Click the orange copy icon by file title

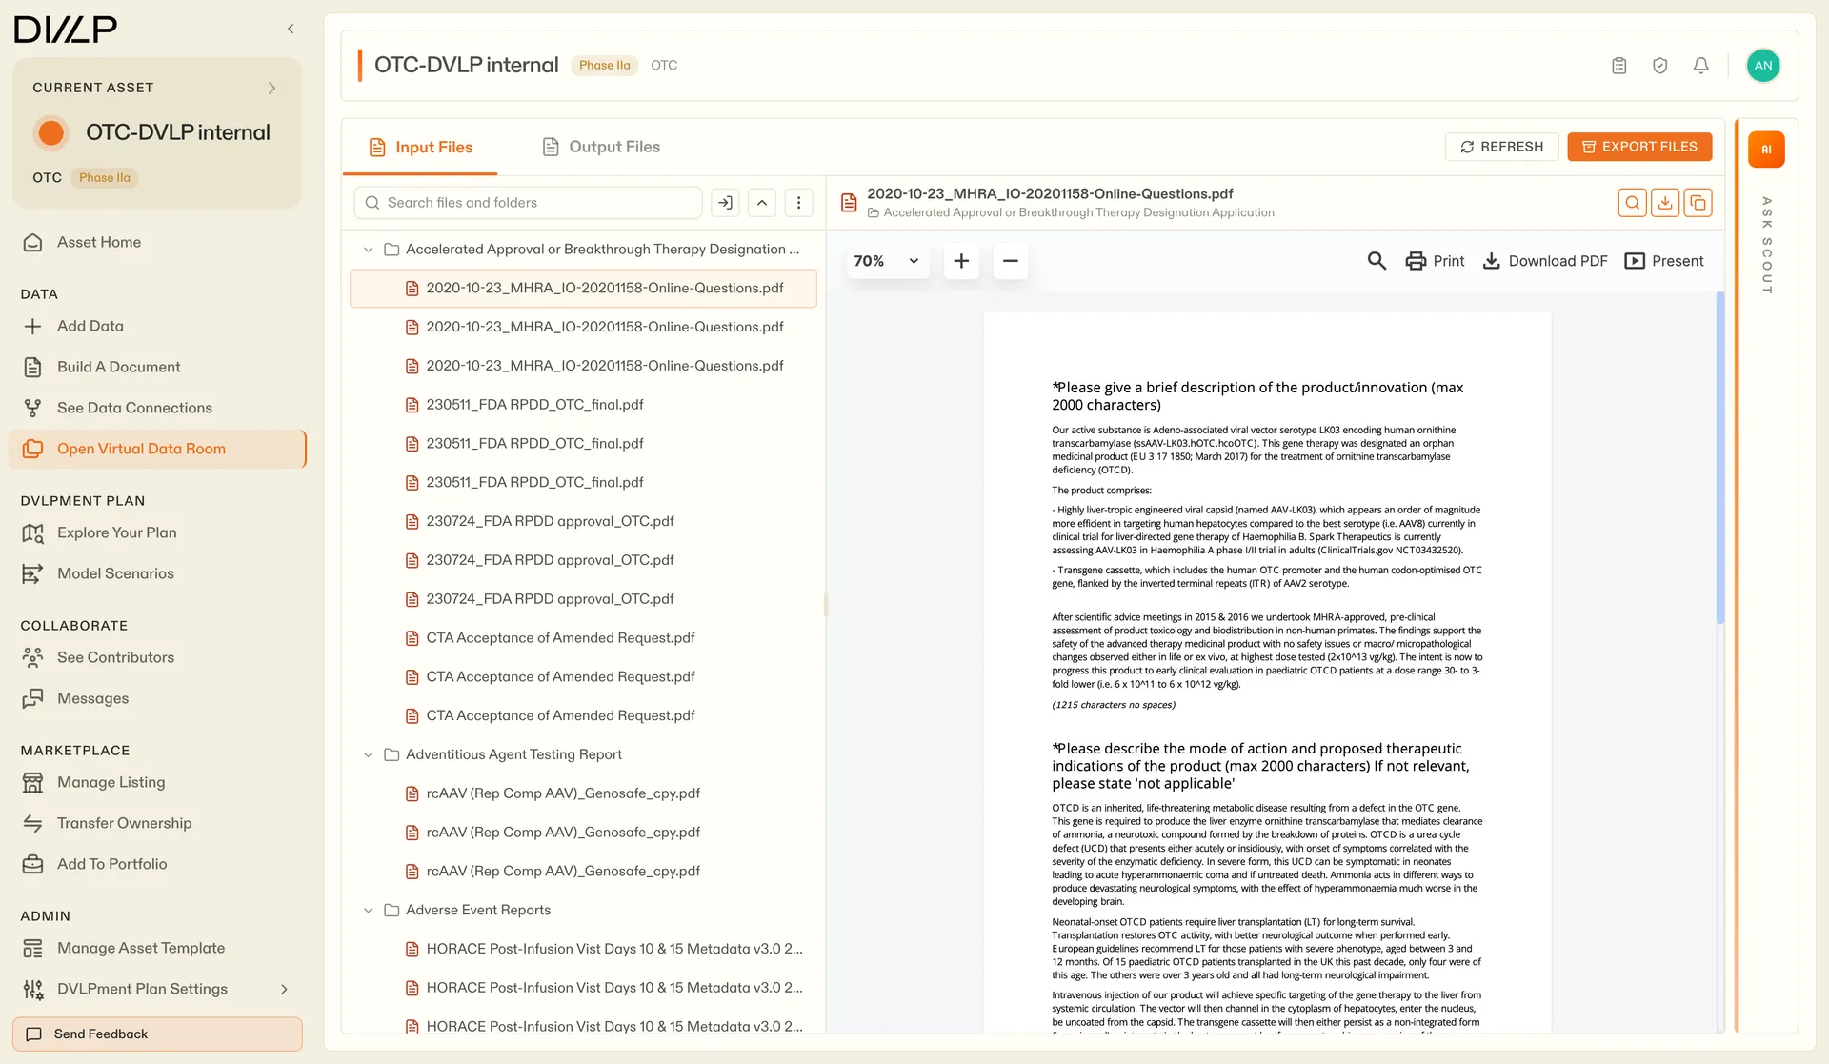(x=1698, y=203)
